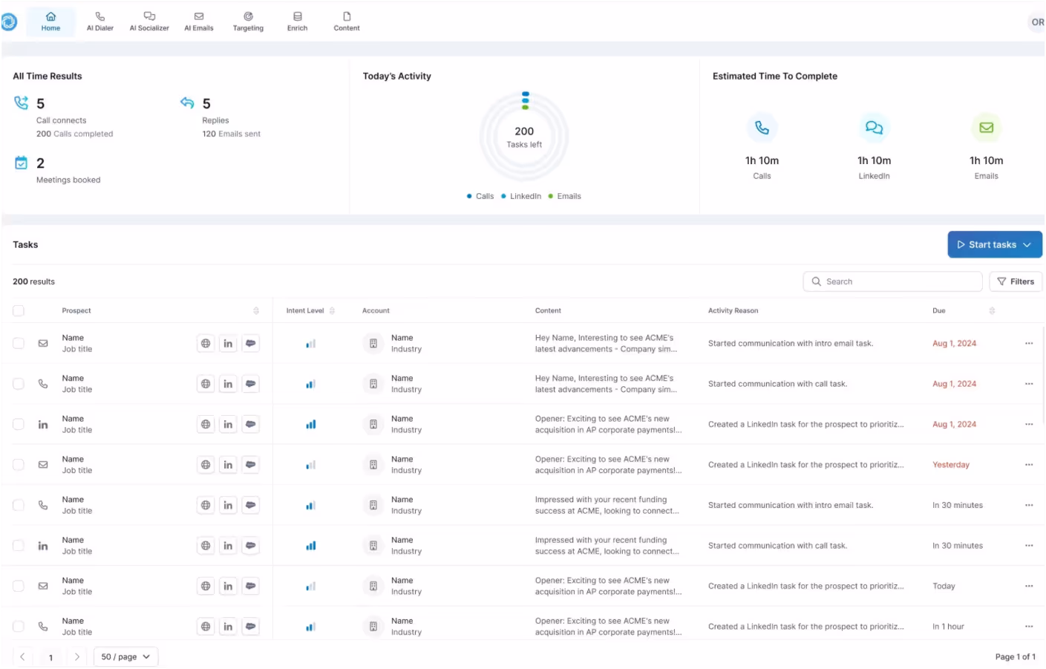Open the Filters panel
This screenshot has height=669, width=1046.
1016,281
